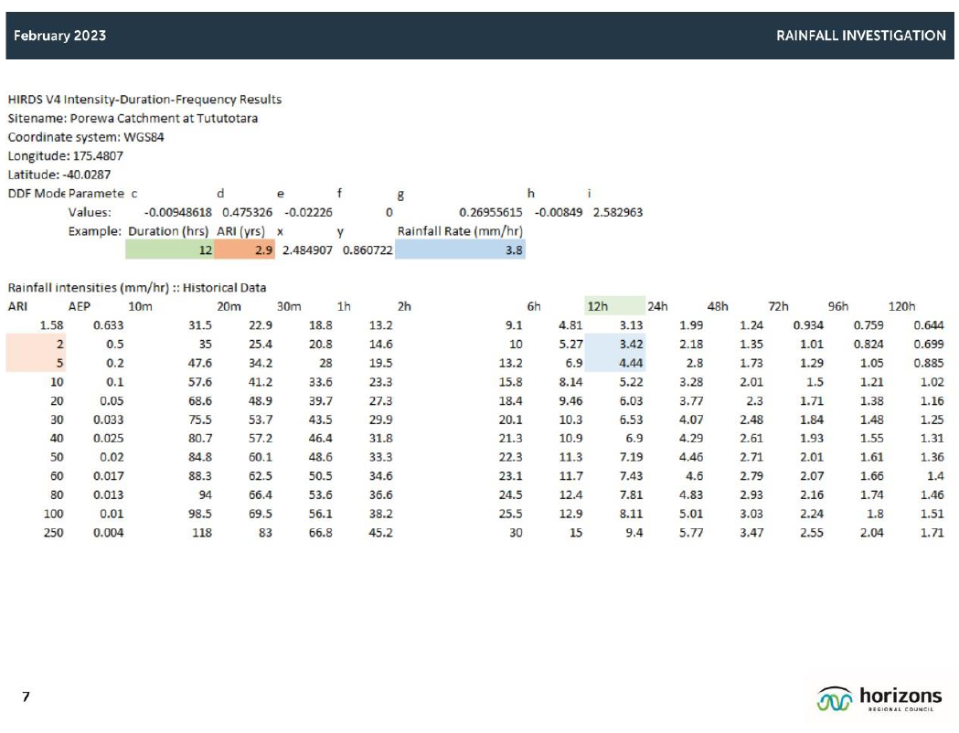Screen dimensions: 959x733
Task: Select the blue highlighted cell with 3.42
Action: (615, 344)
